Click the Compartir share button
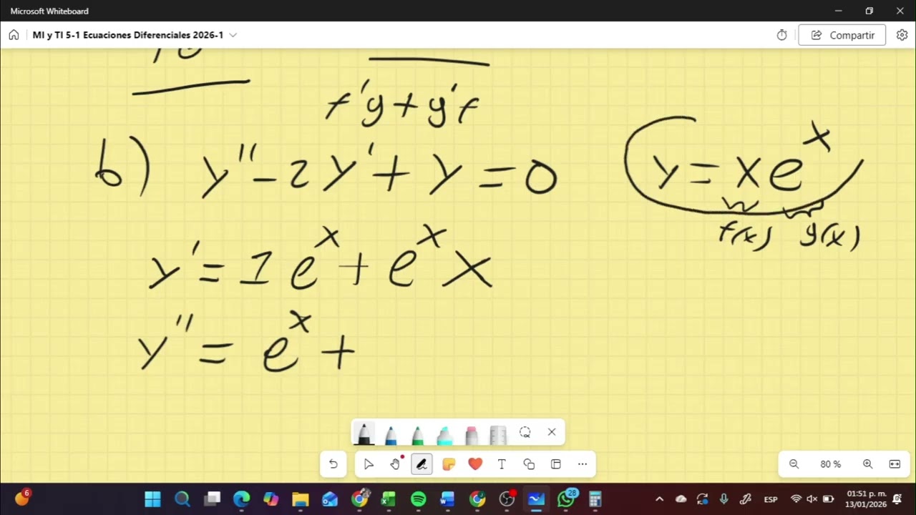This screenshot has width=916, height=515. coord(842,35)
